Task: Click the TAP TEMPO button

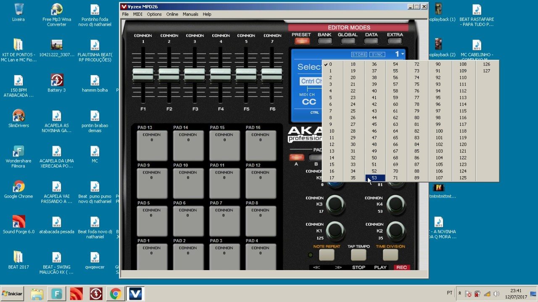Action: click(x=359, y=255)
